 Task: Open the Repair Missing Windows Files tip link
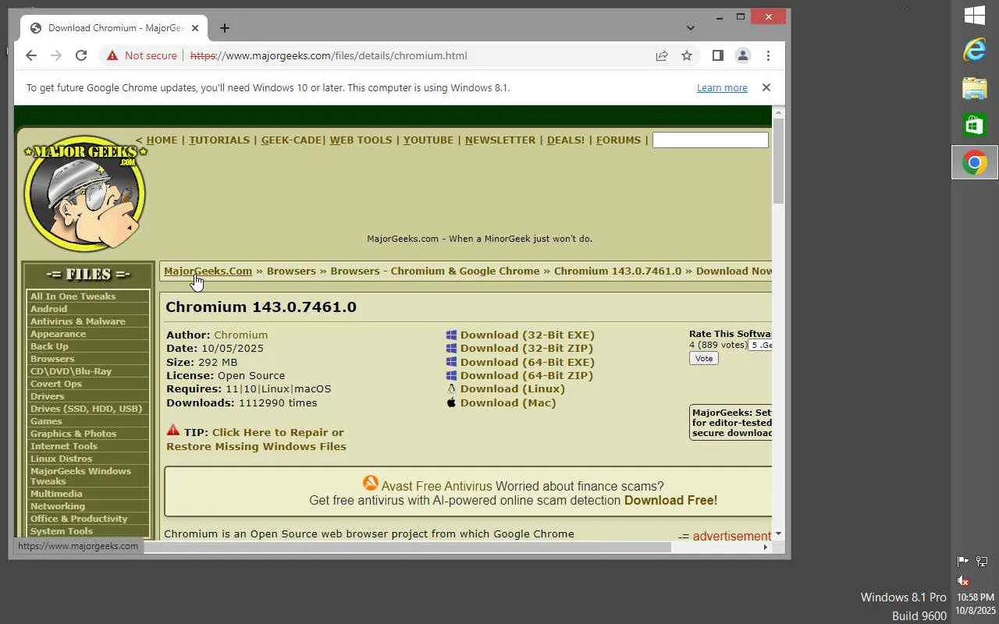(256, 440)
